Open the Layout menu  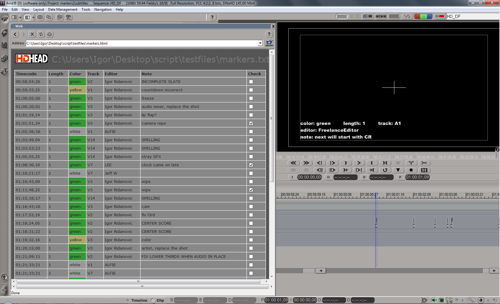click(39, 10)
